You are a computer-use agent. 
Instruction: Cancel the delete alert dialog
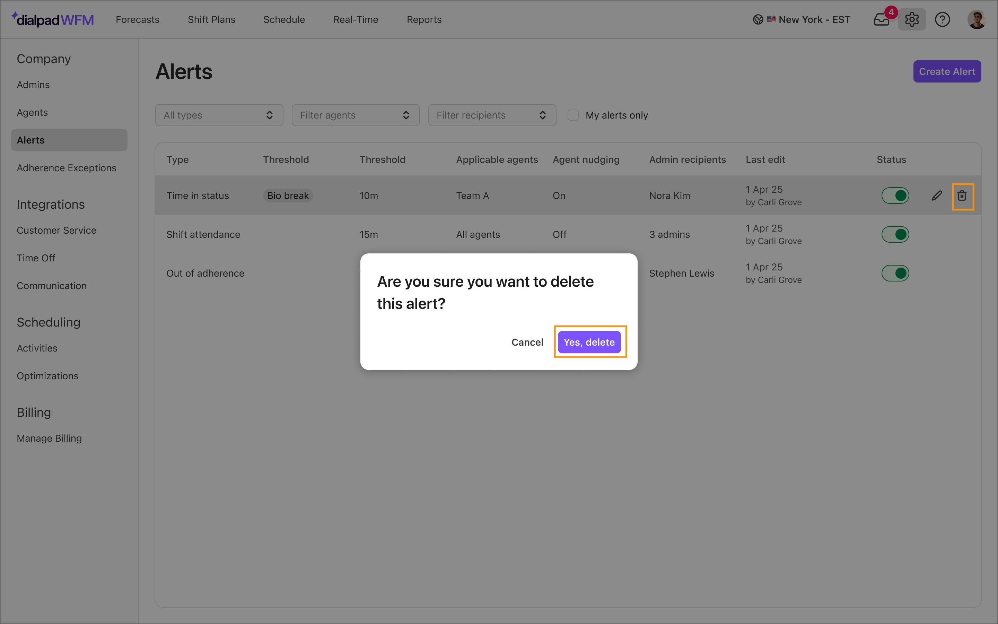point(527,342)
